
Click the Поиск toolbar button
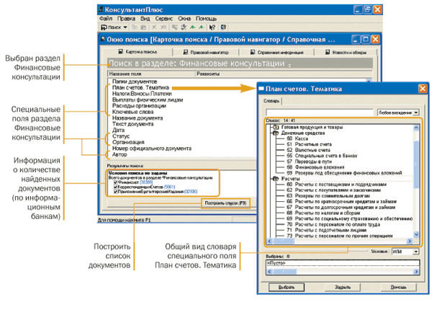(111, 27)
